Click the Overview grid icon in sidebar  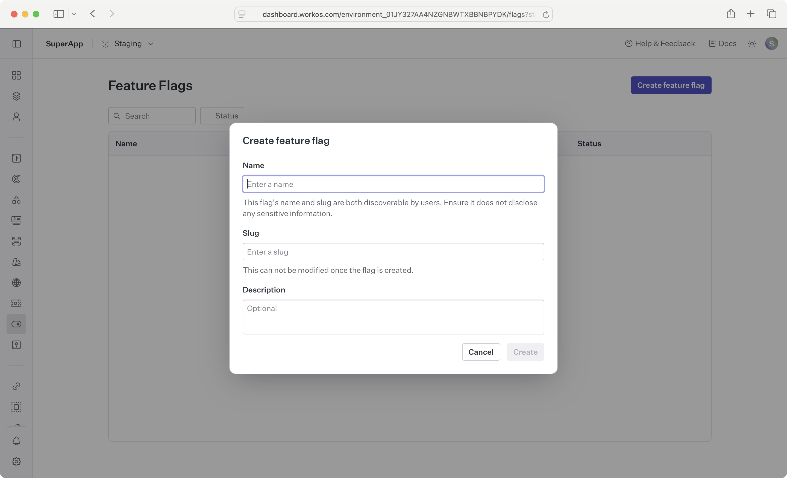coord(16,75)
